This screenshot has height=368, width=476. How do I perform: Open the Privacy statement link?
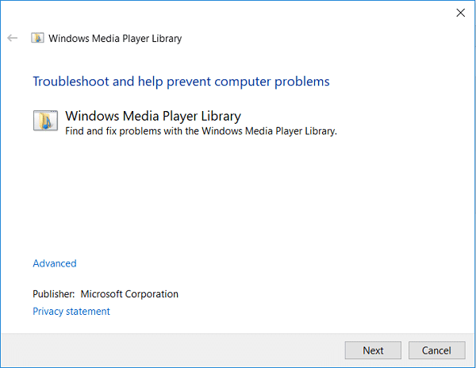click(71, 312)
